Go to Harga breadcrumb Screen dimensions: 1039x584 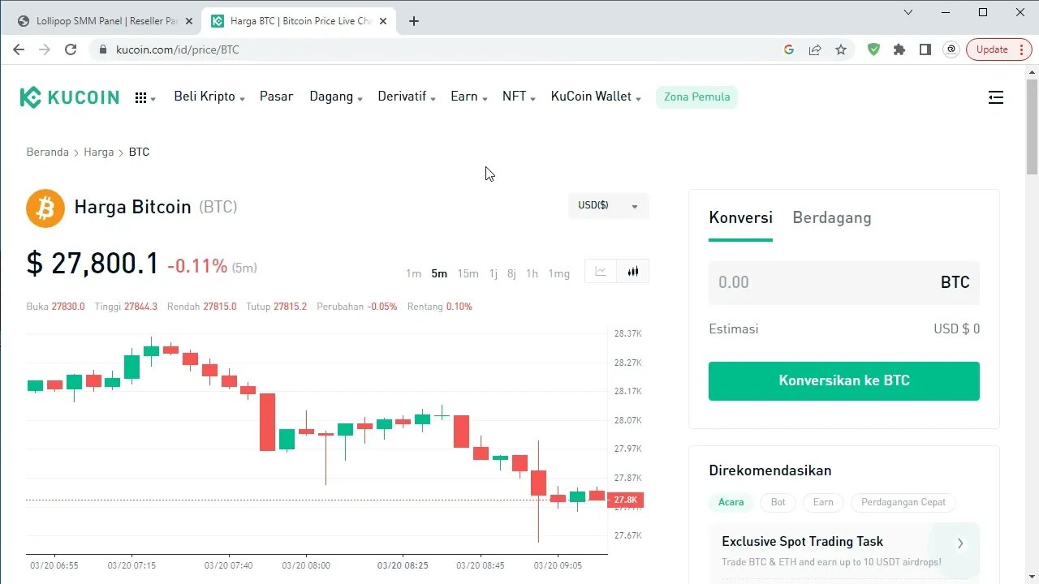(x=99, y=152)
